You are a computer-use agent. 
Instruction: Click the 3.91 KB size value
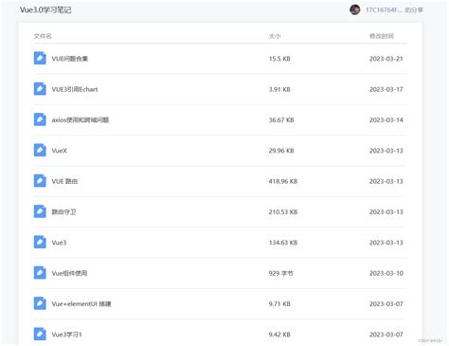(x=279, y=89)
